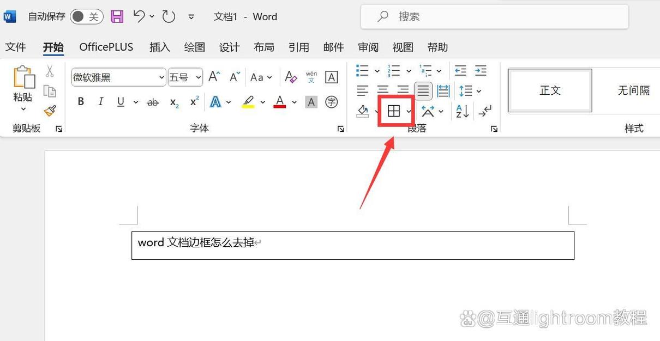
Task: Apply bulleted list formatting
Action: pyautogui.click(x=362, y=71)
